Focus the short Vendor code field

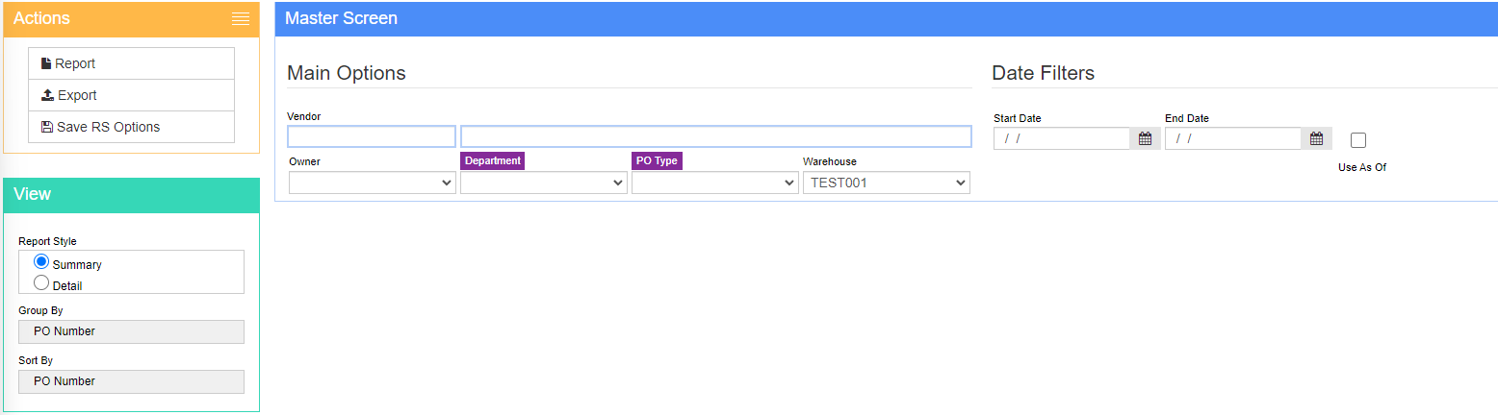372,136
